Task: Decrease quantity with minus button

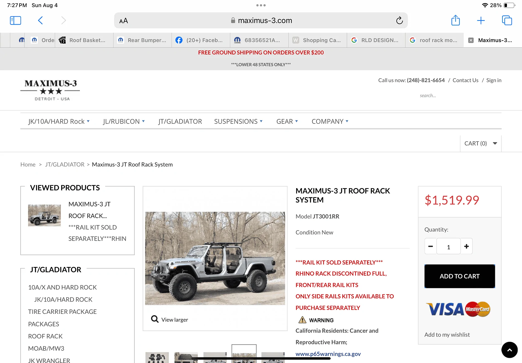Action: [x=430, y=246]
